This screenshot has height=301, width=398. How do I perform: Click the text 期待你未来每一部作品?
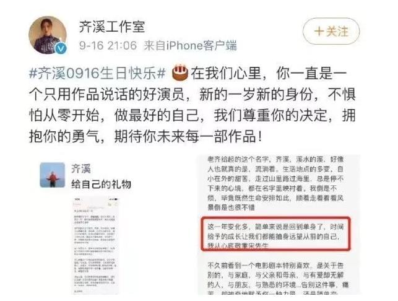pos(185,137)
